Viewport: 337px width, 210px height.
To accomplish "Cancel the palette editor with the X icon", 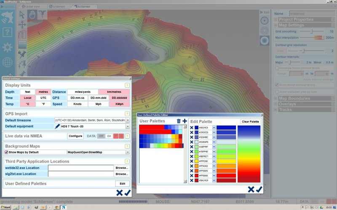I will point(251,189).
